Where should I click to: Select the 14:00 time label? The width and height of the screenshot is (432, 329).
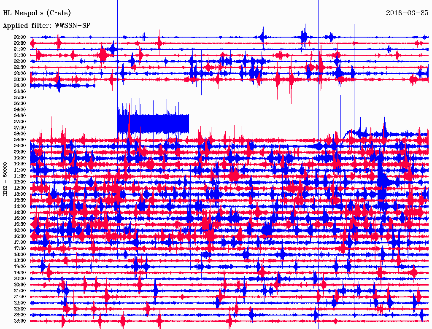[x=20, y=206]
